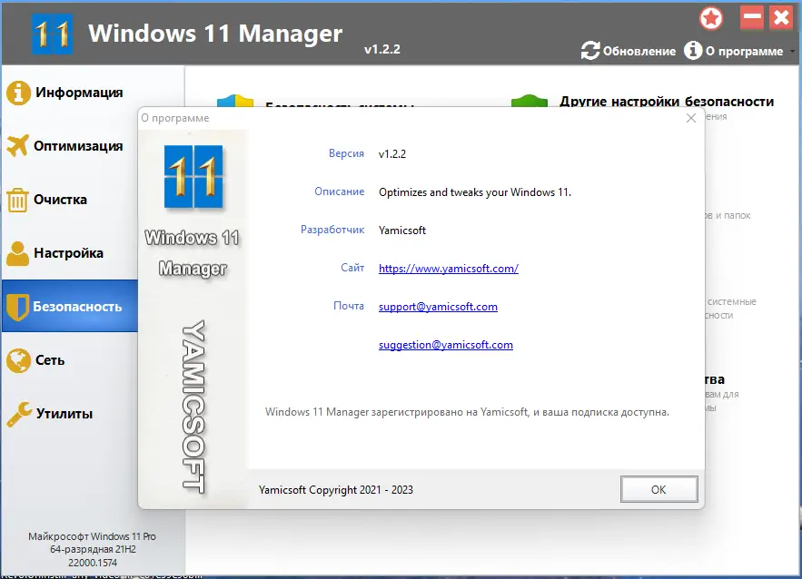
Task: Click the Cleaner trash bin icon
Action: [x=17, y=200]
